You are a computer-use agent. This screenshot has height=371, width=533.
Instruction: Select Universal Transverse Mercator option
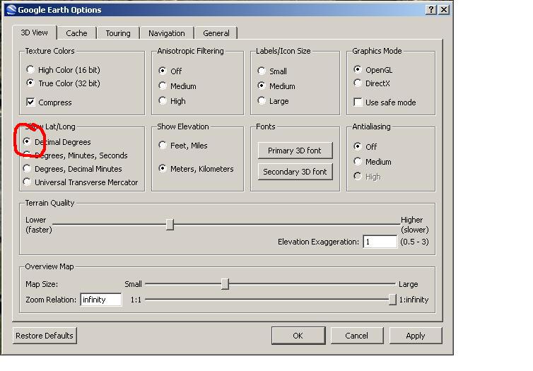tap(28, 182)
